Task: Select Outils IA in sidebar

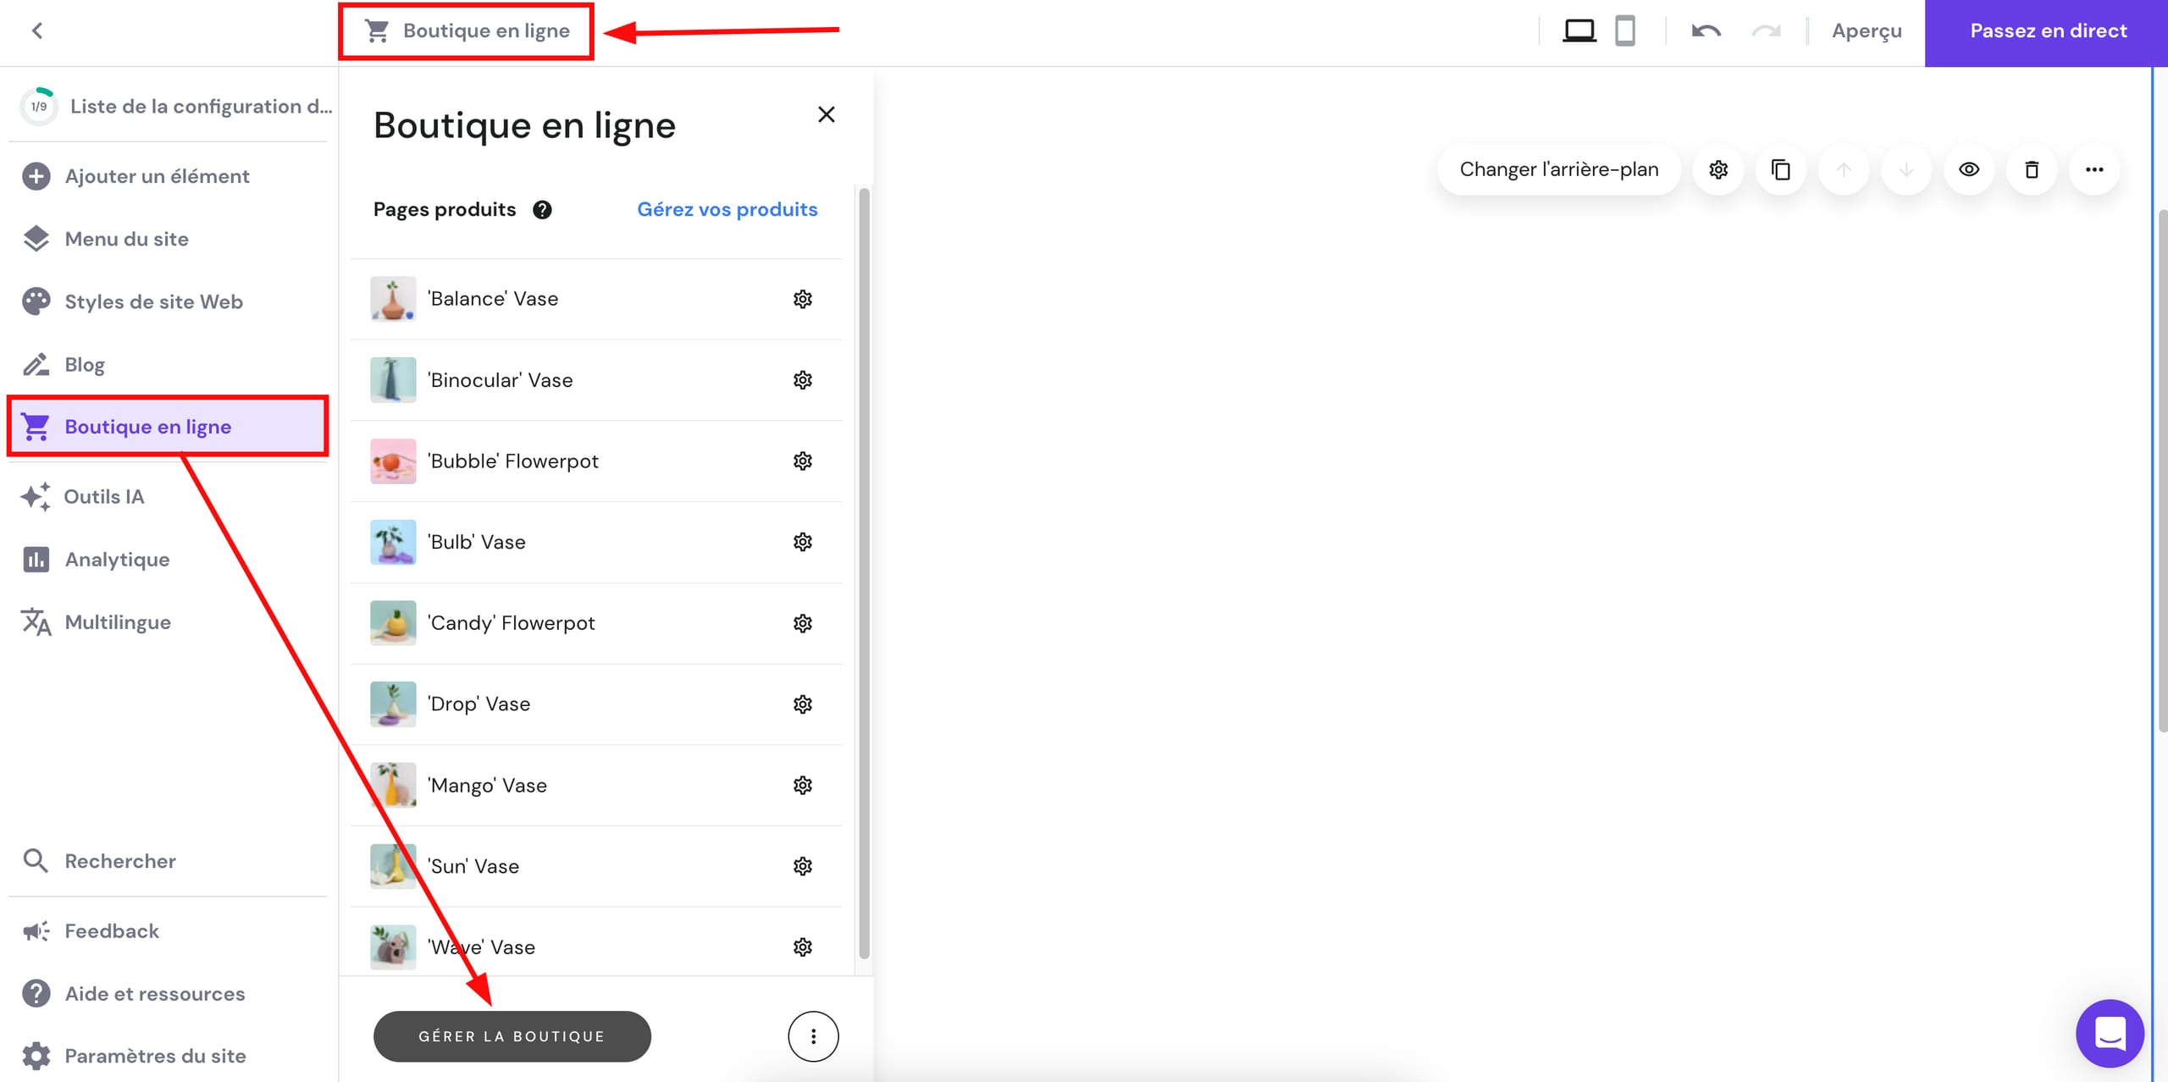Action: [x=104, y=496]
